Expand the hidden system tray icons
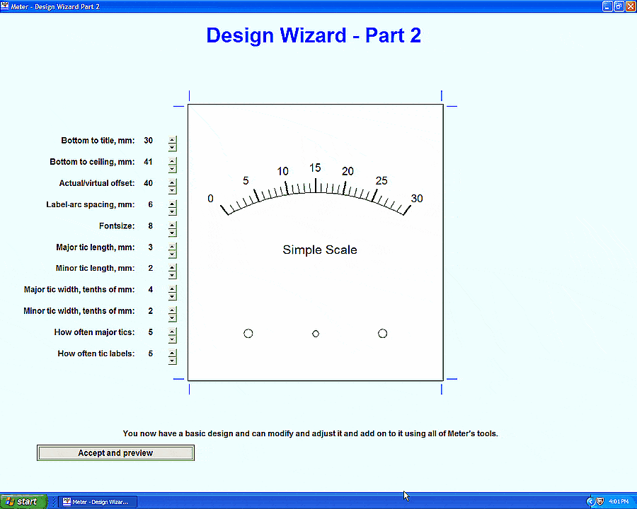637x509 pixels. [590, 502]
